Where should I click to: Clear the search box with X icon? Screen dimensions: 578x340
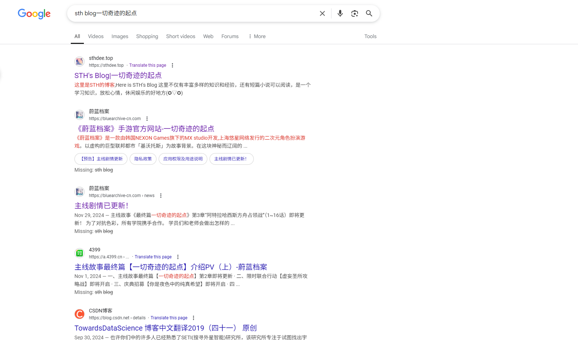(322, 13)
